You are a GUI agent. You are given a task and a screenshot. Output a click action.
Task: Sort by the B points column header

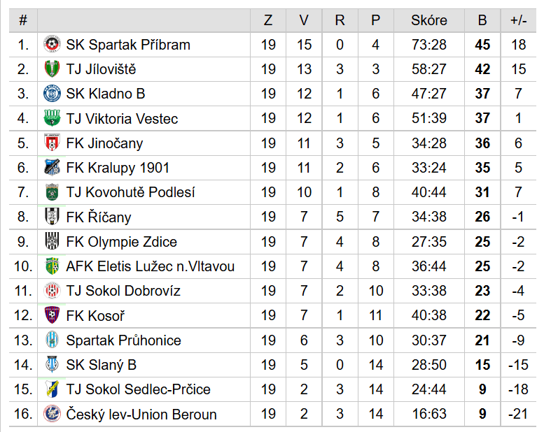[x=482, y=20]
